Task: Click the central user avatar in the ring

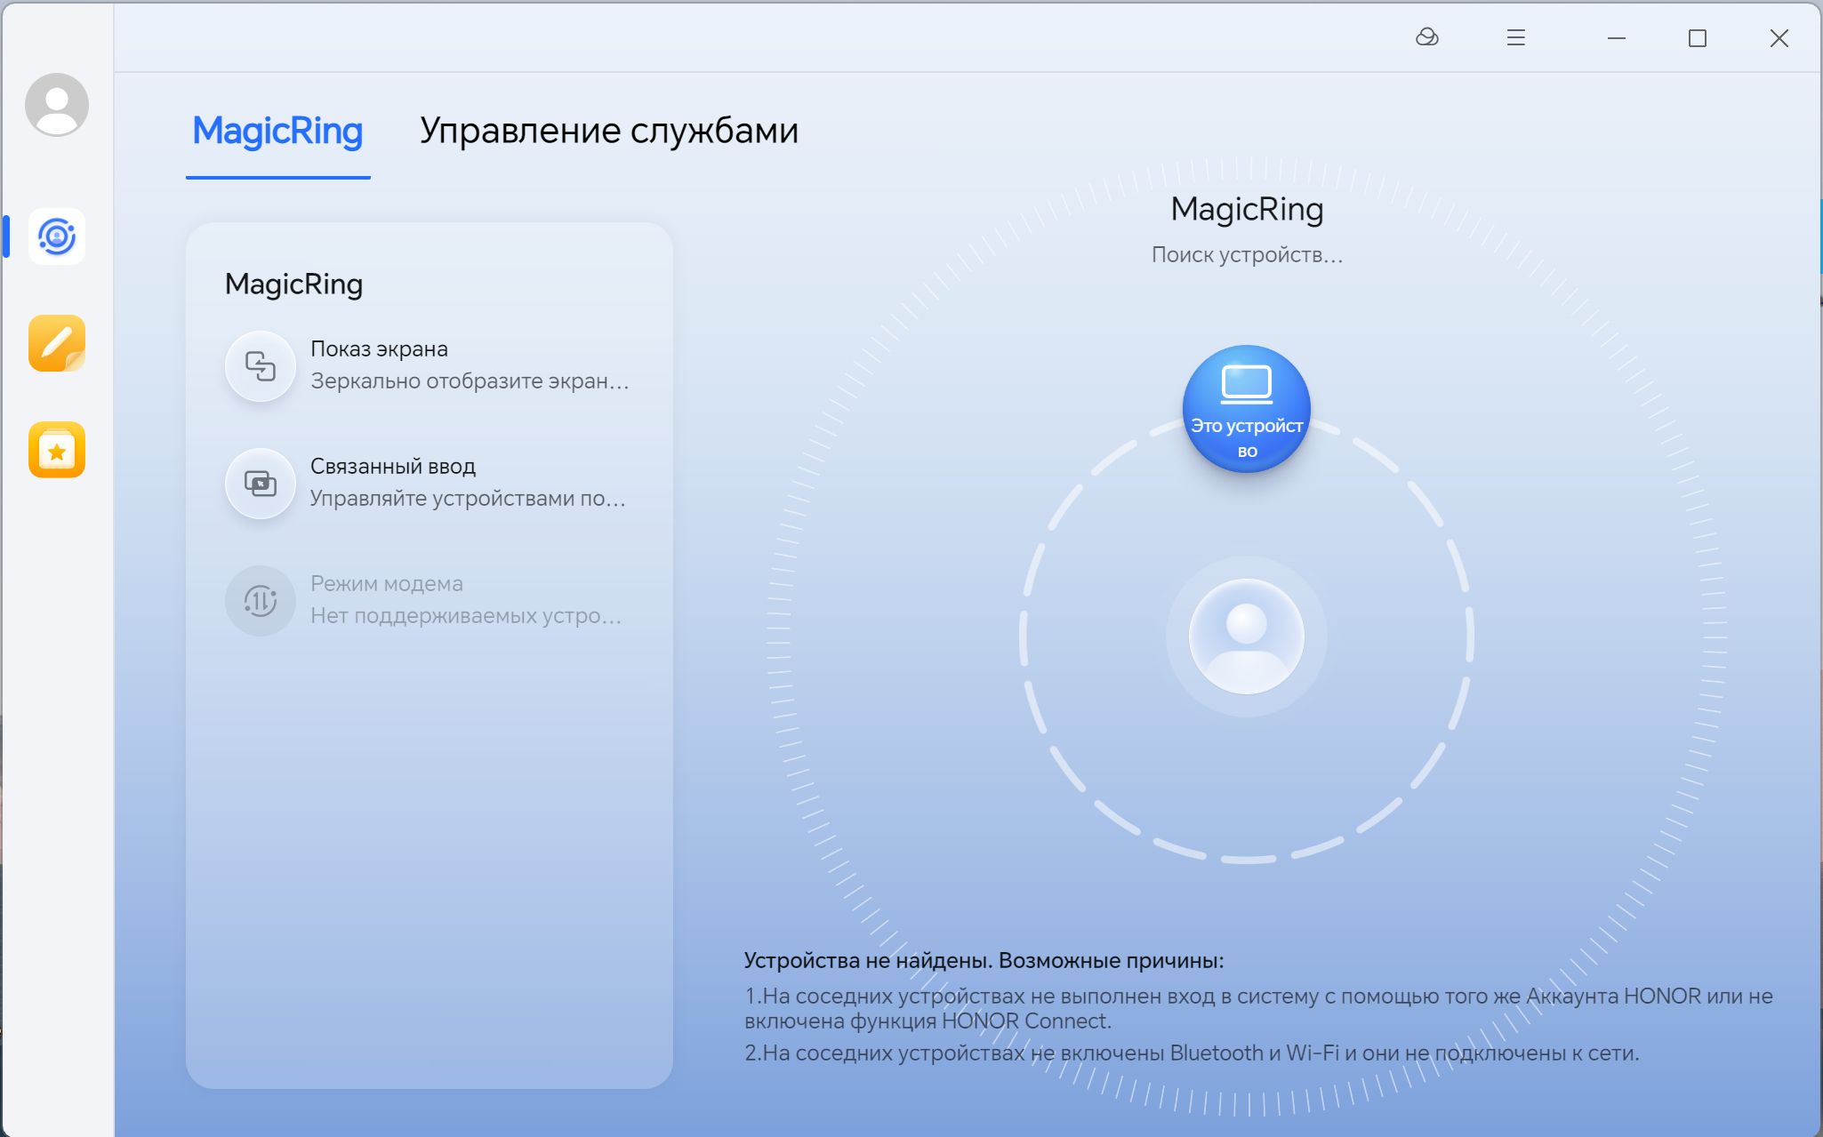Action: tap(1247, 637)
